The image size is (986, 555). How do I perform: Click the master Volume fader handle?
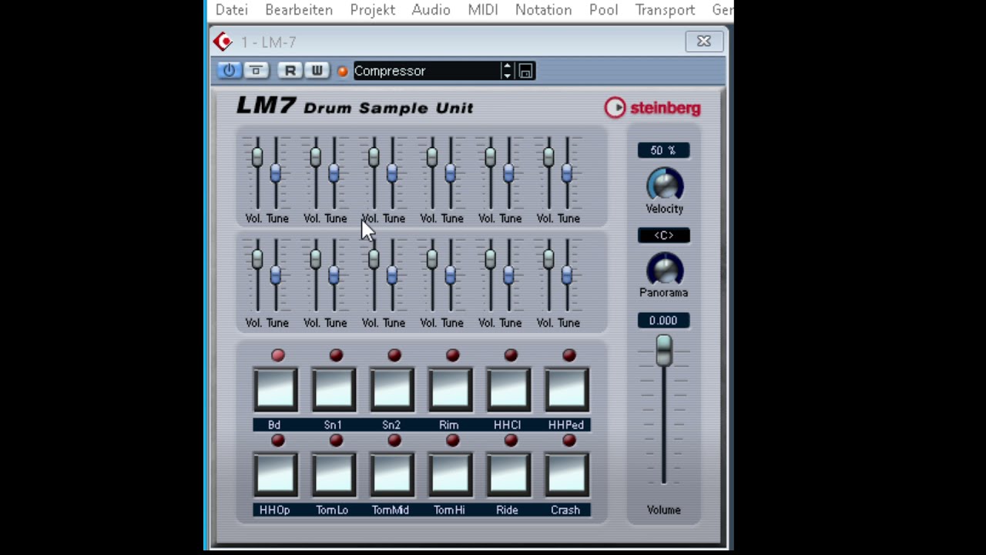point(663,351)
